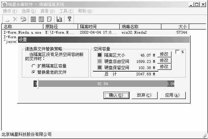Click the 2047.69 M total value
Image resolution: width=208 pixels, height=139 pixels.
click(x=145, y=74)
